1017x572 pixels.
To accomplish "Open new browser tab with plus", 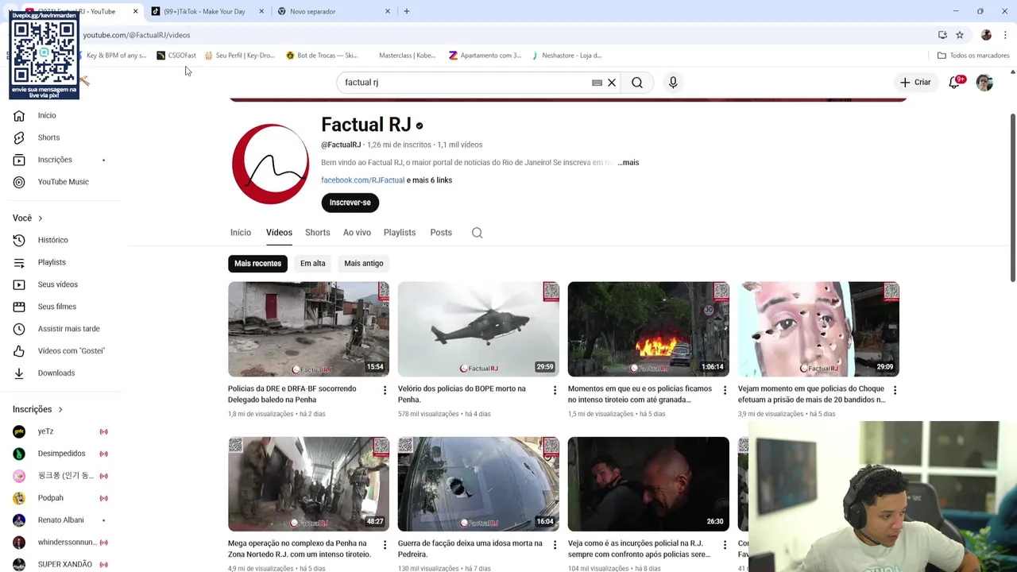I will [406, 11].
